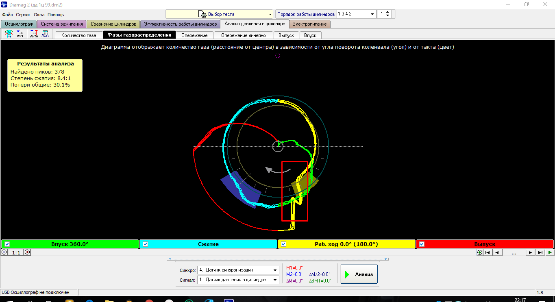555x302 pixels.
Task: Click the Потери общие: 30.1% text
Action: pos(40,85)
